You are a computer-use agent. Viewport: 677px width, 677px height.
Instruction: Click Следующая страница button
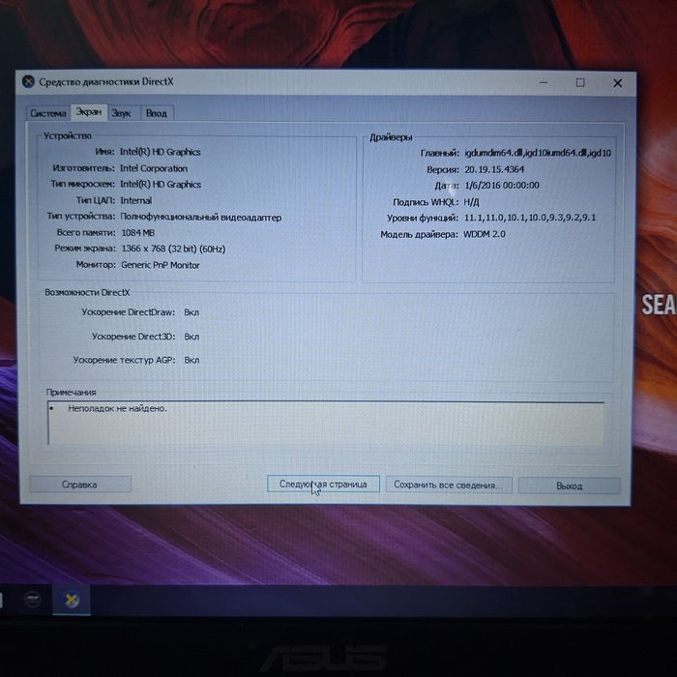(x=323, y=484)
